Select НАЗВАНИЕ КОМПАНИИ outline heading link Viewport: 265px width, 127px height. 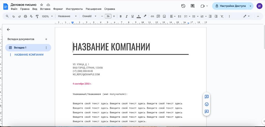(29, 55)
